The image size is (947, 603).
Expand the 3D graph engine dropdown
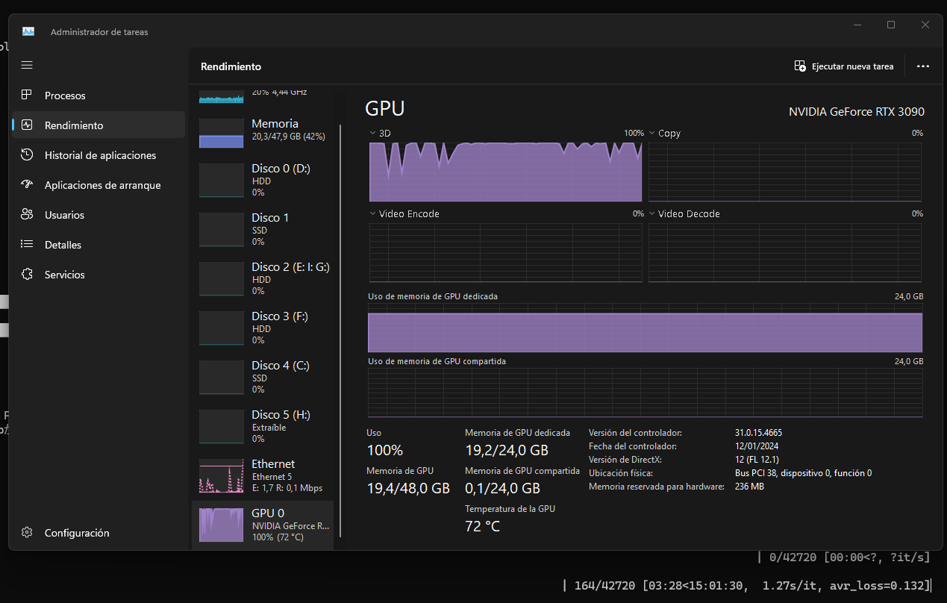tap(373, 133)
